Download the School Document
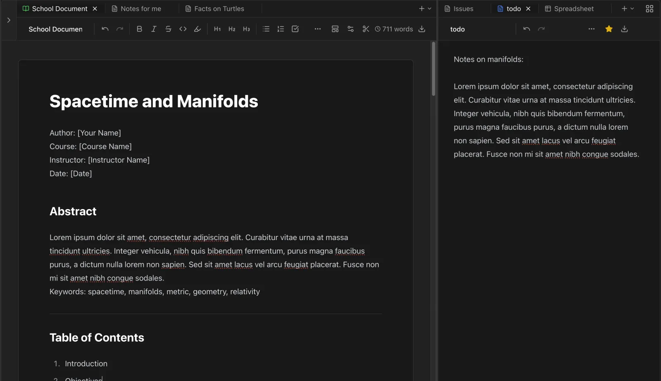 pos(422,29)
